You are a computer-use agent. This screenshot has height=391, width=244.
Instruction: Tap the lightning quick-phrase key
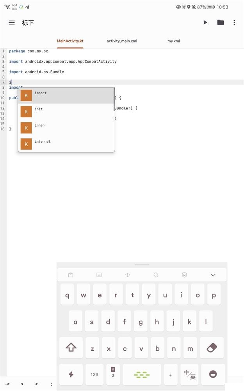click(71, 374)
